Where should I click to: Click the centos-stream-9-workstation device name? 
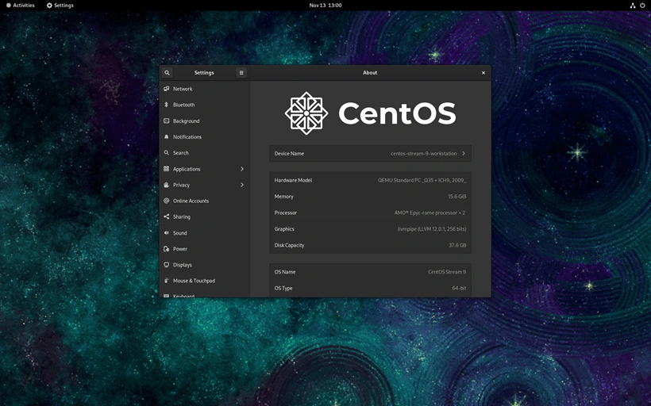click(423, 154)
